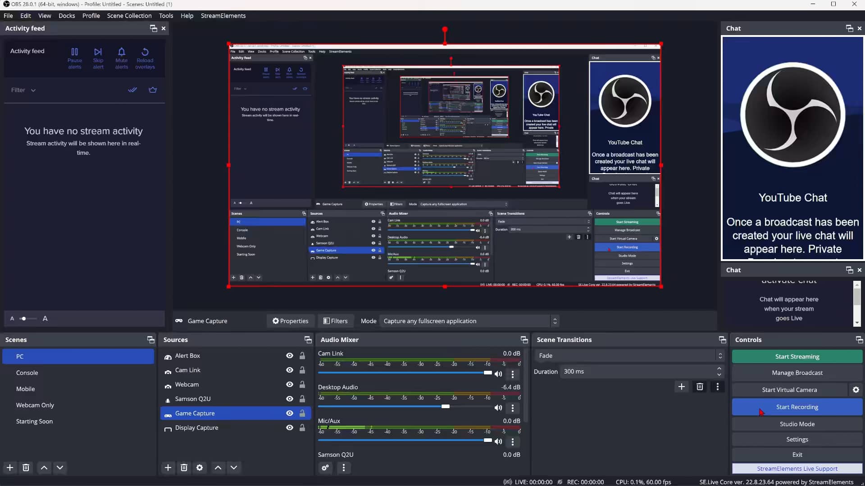
Task: Click Start Streaming
Action: click(x=797, y=356)
